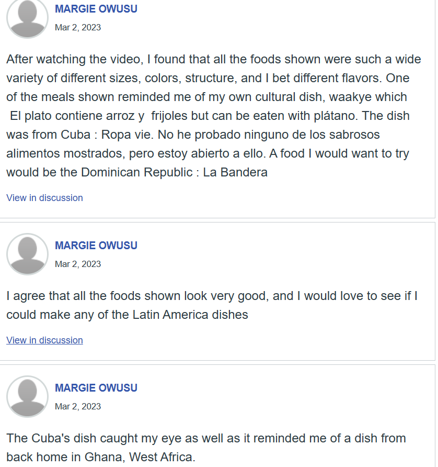Viewport: 438px width, 467px height.
Task: Open 'View in discussion' under the 'I agree' post
Action: pos(44,340)
